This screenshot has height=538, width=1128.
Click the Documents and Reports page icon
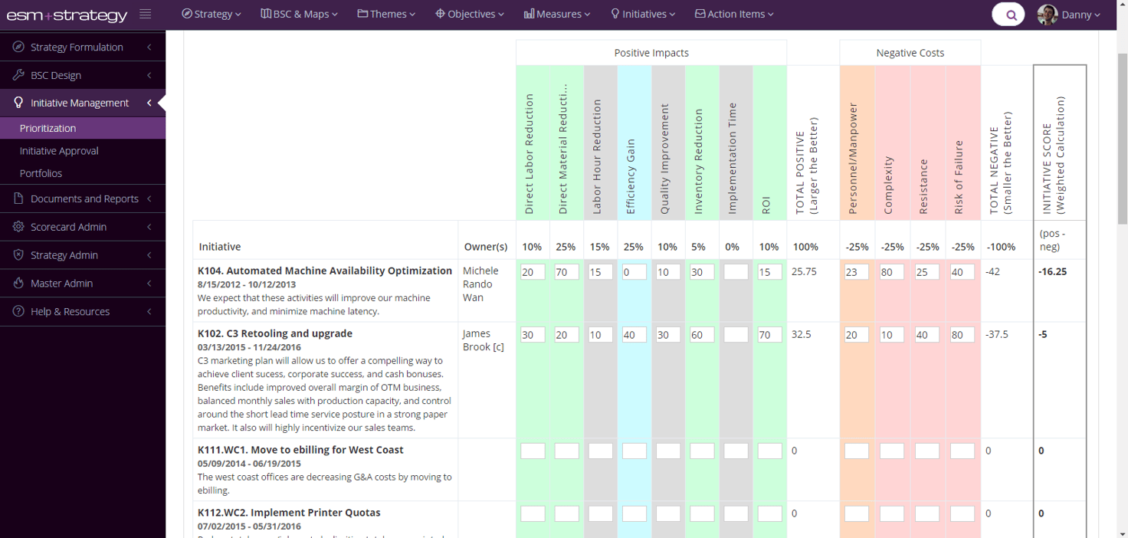tap(17, 198)
